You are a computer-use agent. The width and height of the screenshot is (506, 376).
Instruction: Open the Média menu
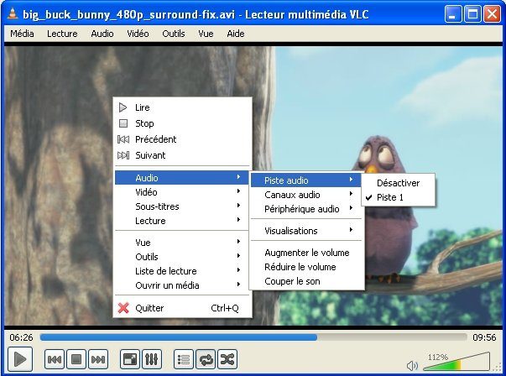tap(22, 34)
